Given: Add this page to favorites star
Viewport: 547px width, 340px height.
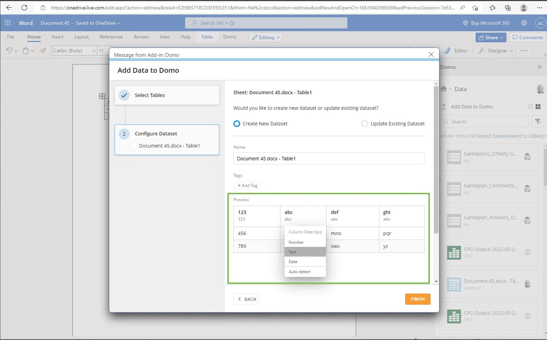Looking at the screenshot, I should (x=475, y=8).
